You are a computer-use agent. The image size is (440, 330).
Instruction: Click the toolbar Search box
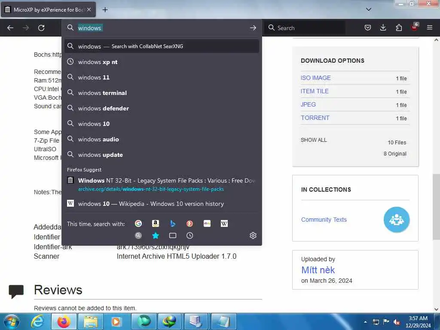pyautogui.click(x=306, y=28)
